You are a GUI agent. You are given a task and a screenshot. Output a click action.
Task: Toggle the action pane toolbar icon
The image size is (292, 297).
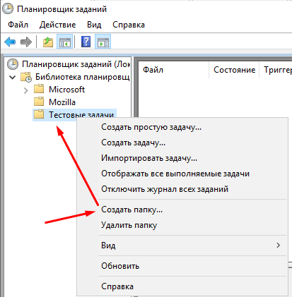coord(103,42)
